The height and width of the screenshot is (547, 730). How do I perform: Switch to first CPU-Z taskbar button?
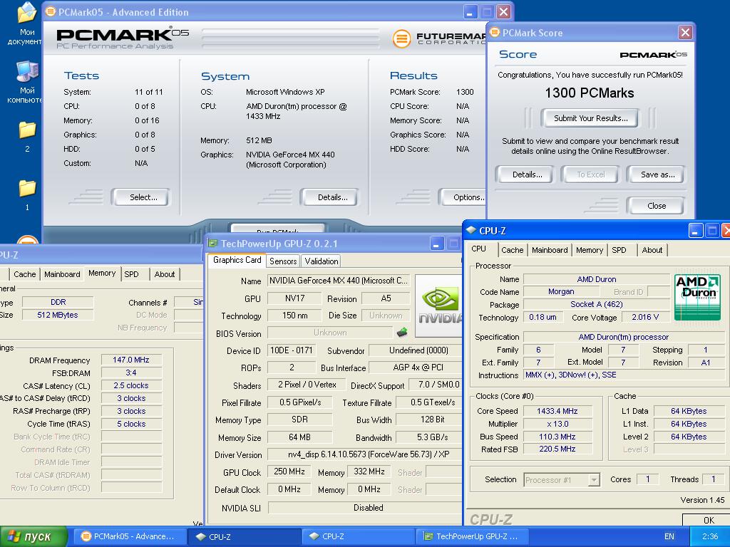(244, 536)
